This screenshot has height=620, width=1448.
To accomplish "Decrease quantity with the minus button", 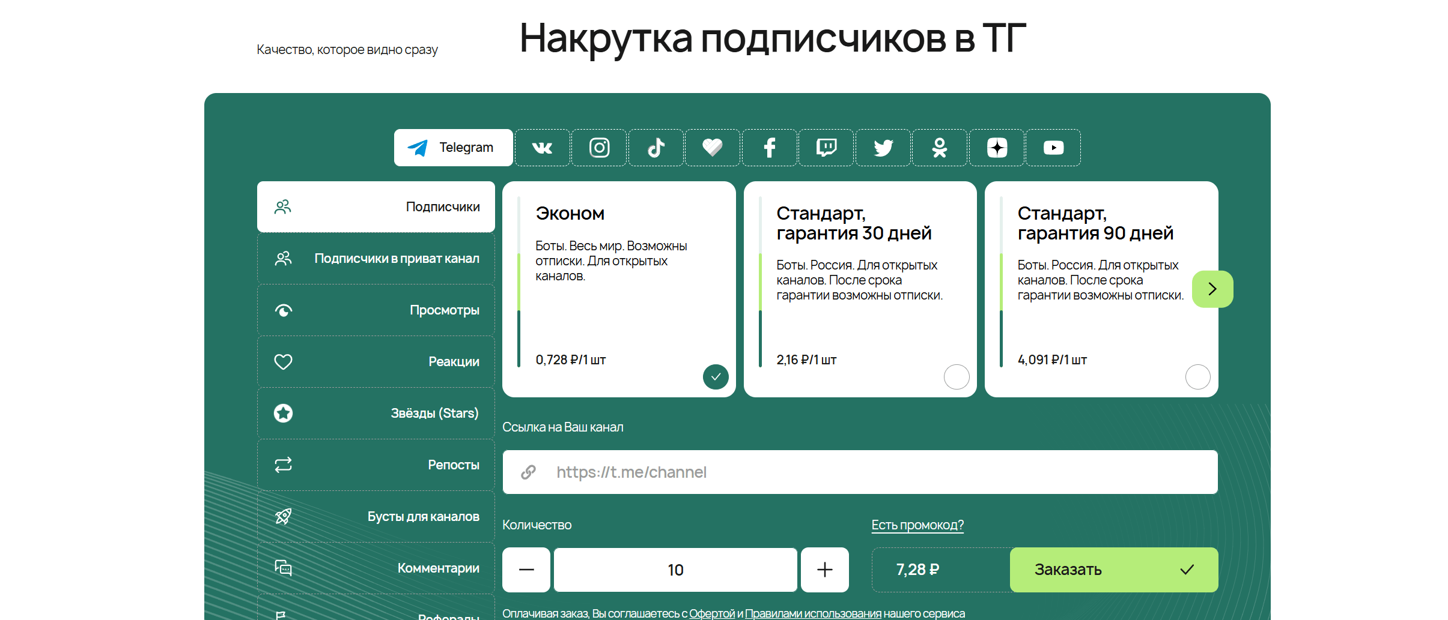I will [526, 570].
